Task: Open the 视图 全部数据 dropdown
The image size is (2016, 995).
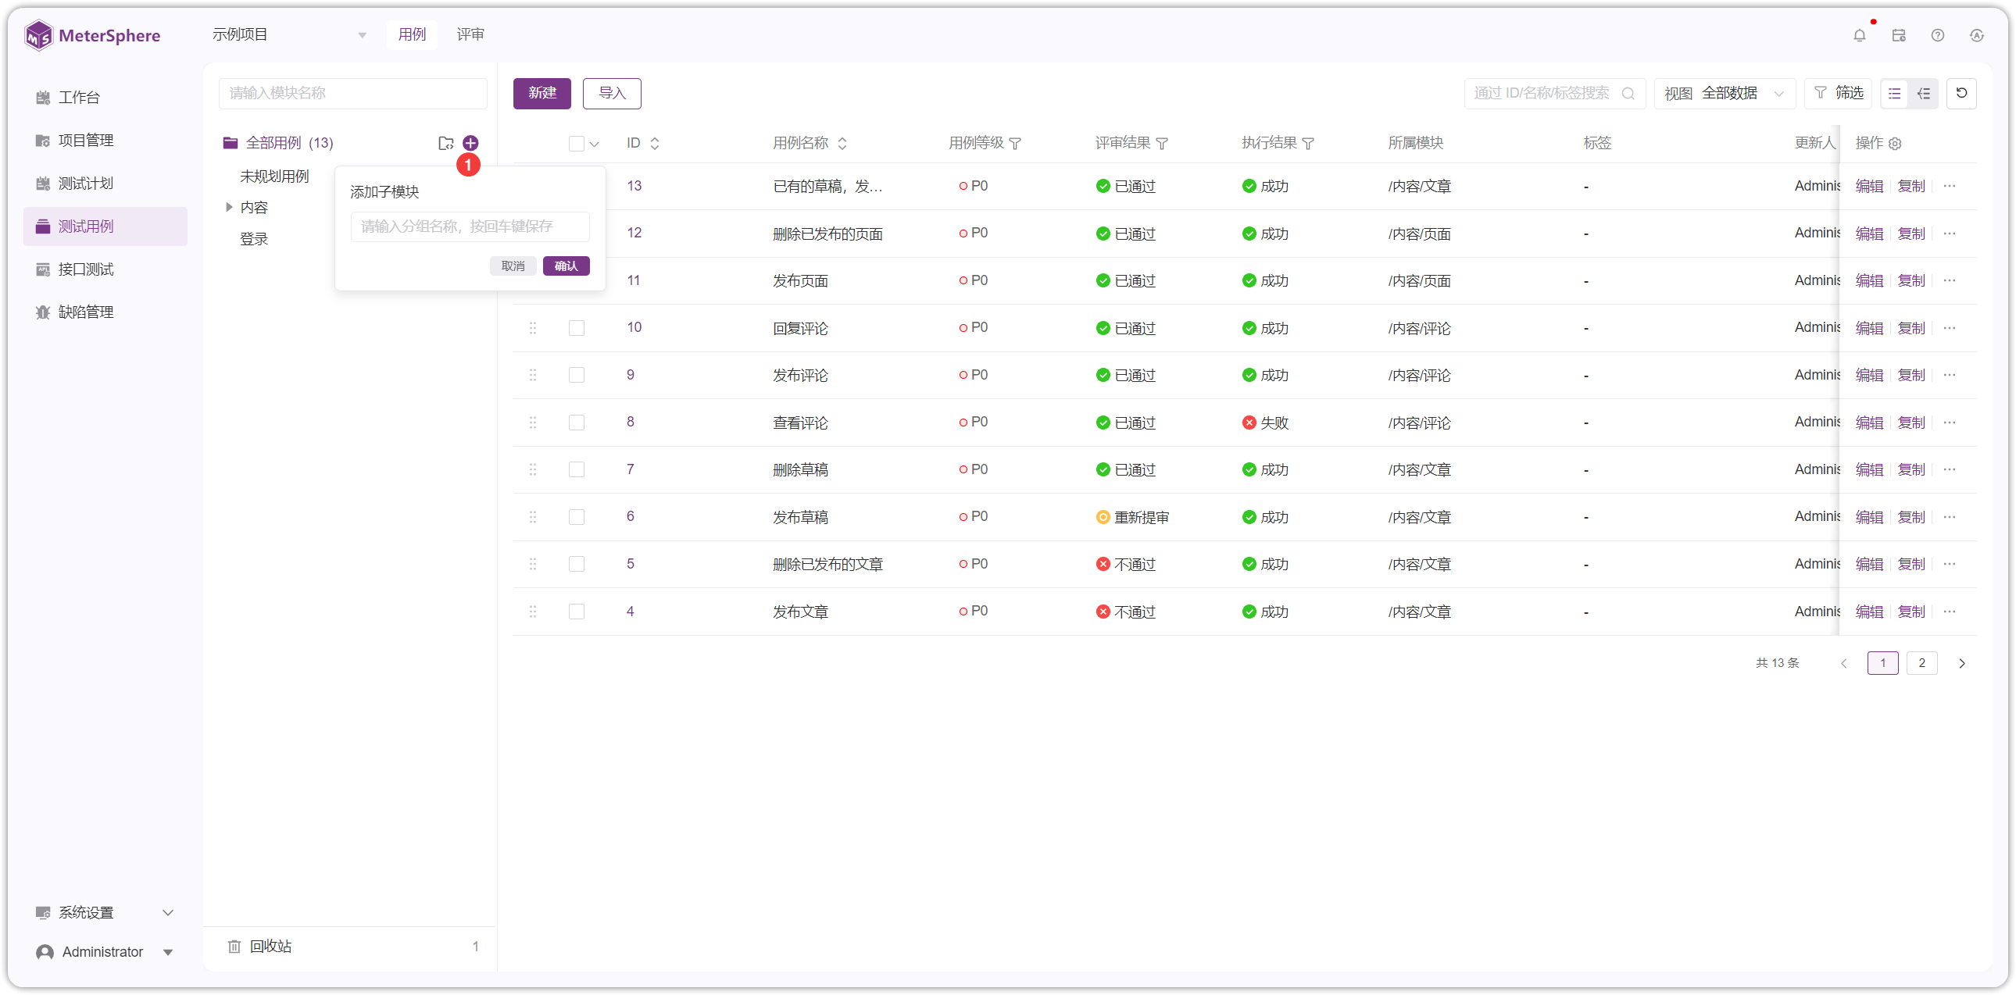Action: pyautogui.click(x=1724, y=93)
